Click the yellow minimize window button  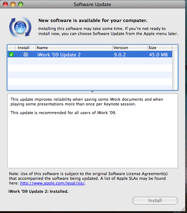click(x=13, y=4)
